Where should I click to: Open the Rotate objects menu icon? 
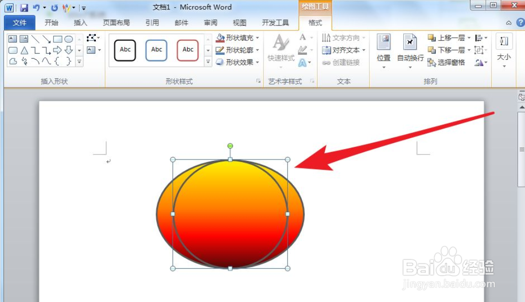tap(481, 62)
